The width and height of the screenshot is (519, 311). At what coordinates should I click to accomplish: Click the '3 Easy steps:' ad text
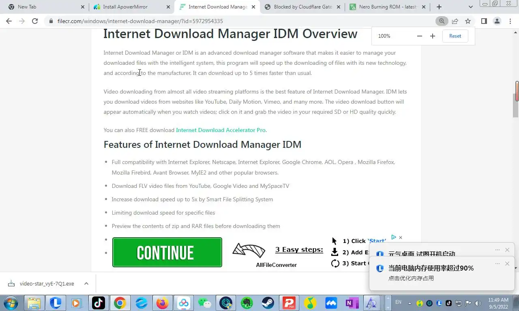(x=299, y=249)
